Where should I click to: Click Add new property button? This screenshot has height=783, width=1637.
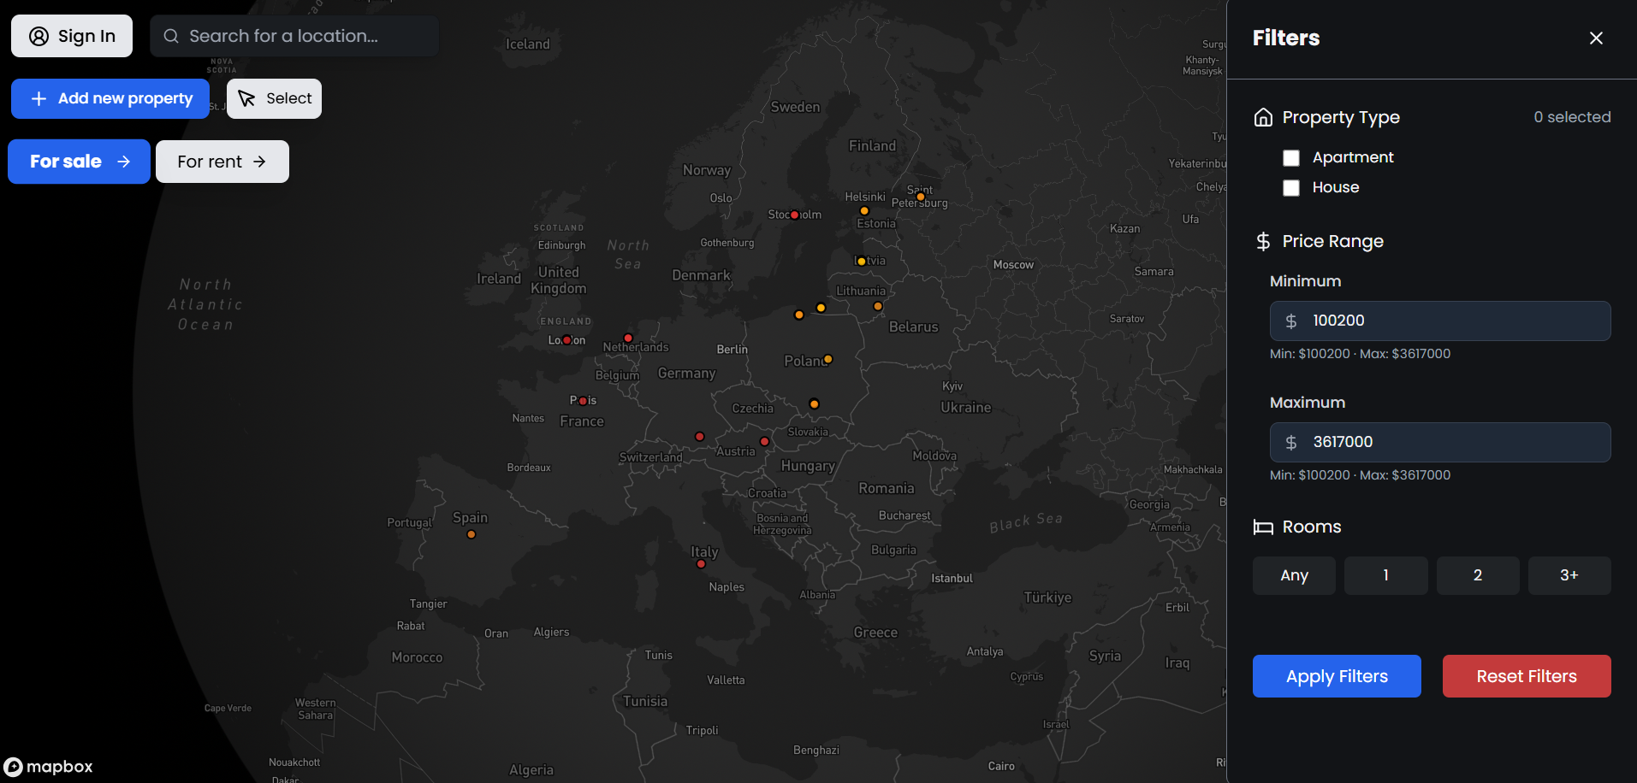[110, 98]
